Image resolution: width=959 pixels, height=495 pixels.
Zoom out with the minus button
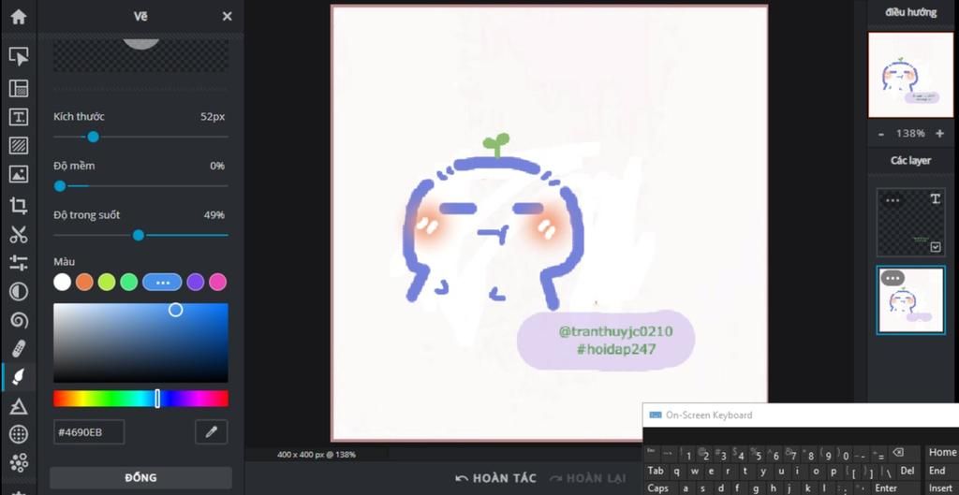click(880, 133)
